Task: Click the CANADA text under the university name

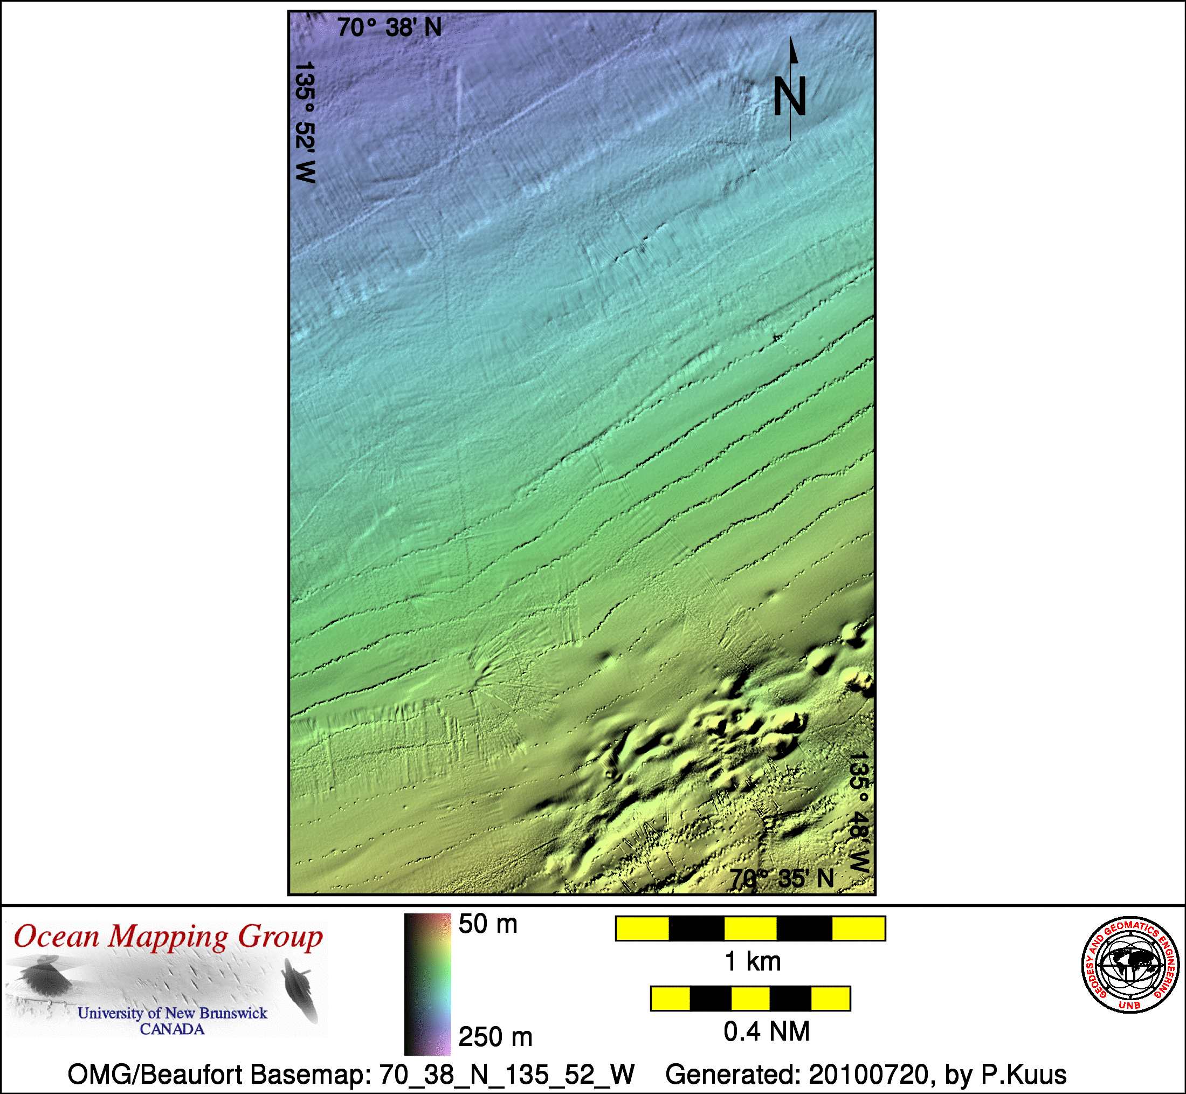Action: click(172, 1029)
